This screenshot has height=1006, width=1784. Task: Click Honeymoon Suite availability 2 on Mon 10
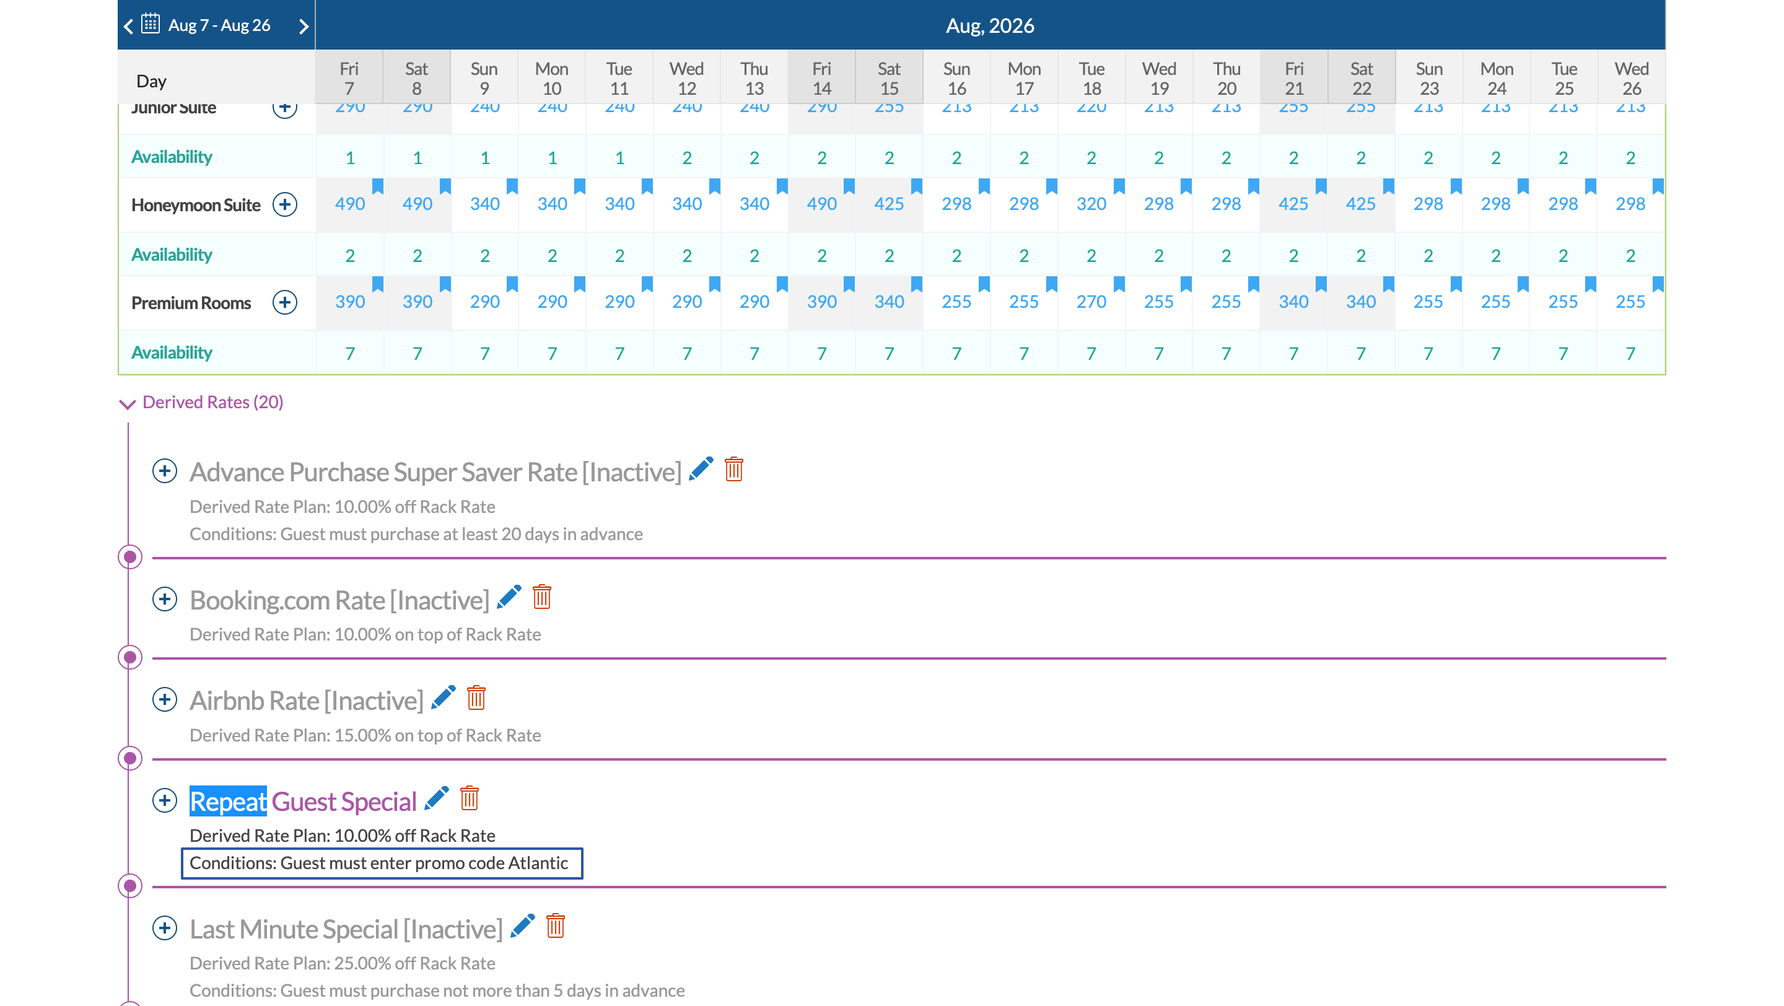tap(552, 256)
